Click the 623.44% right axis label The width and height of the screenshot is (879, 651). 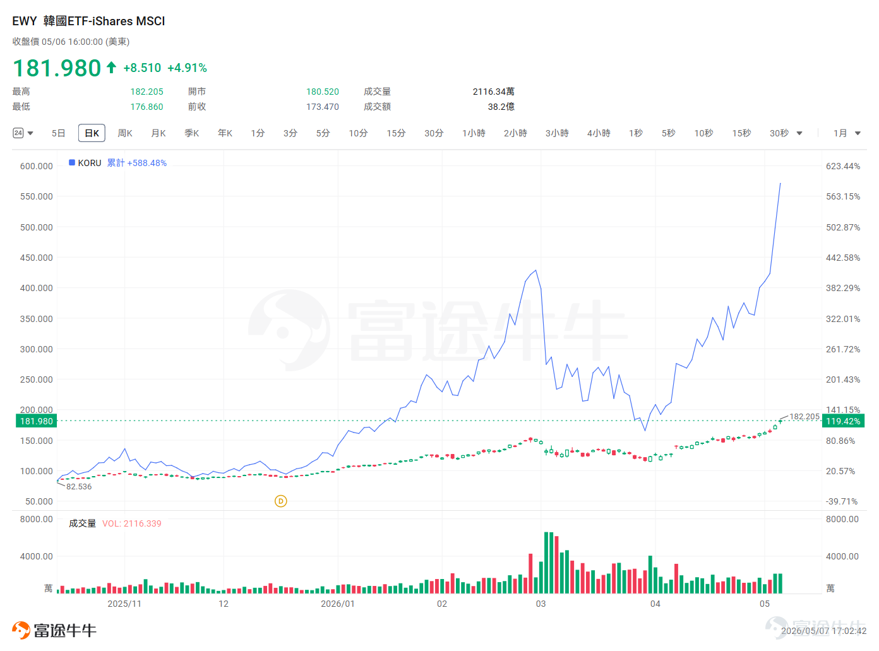click(843, 166)
